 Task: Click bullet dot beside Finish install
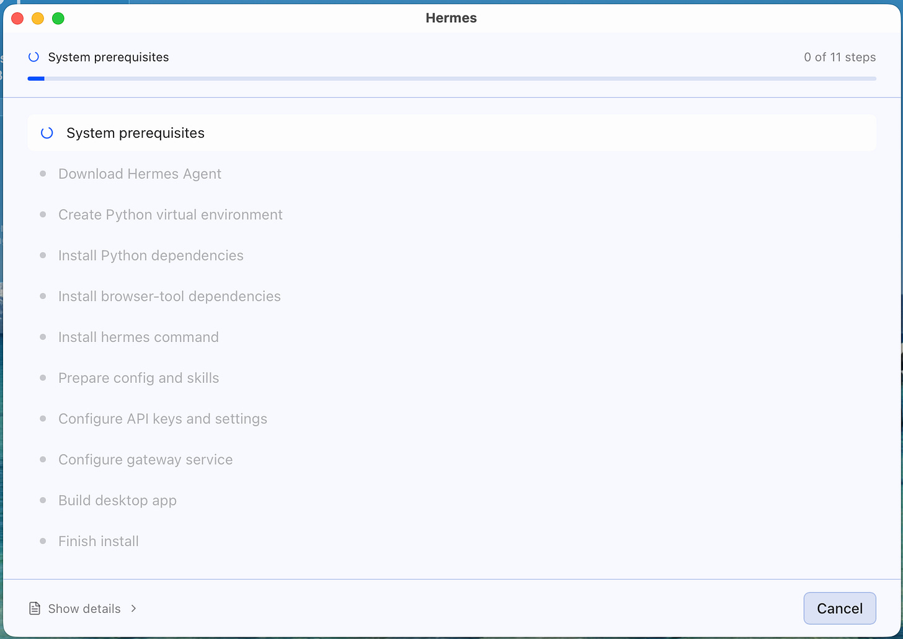(x=43, y=541)
